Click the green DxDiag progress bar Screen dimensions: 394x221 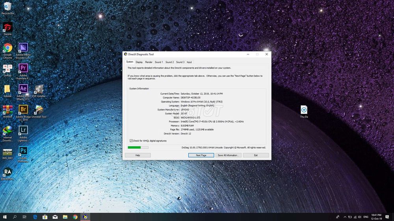point(138,147)
